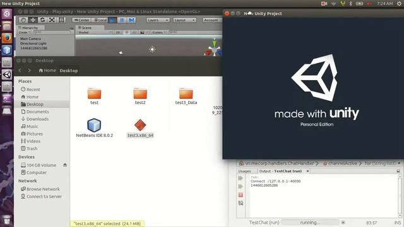Select the Rect transform tool in Unity

point(62,20)
